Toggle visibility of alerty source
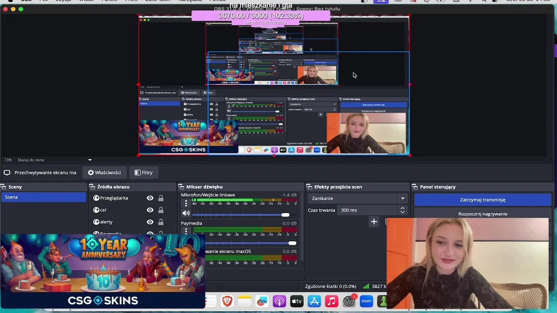This screenshot has height=313, width=557. 150,222
